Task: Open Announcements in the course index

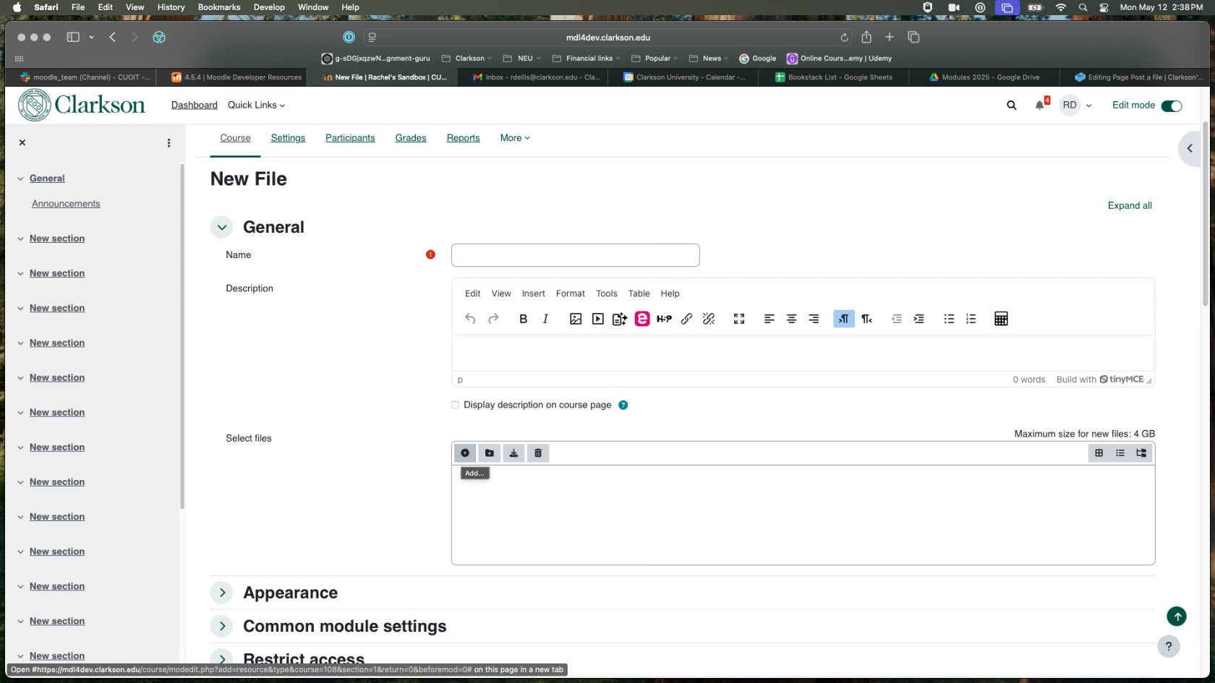Action: tap(66, 204)
